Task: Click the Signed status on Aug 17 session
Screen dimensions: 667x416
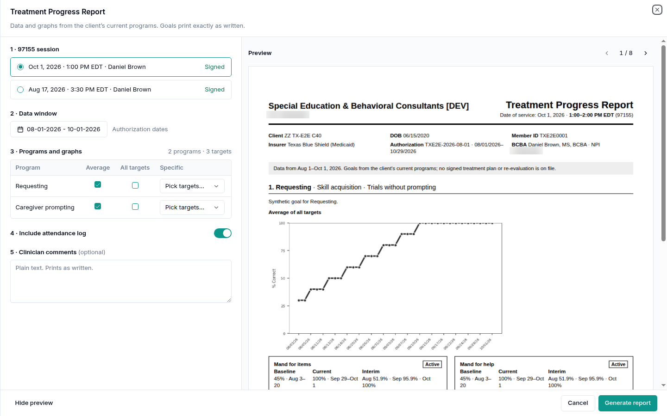Action: point(214,90)
